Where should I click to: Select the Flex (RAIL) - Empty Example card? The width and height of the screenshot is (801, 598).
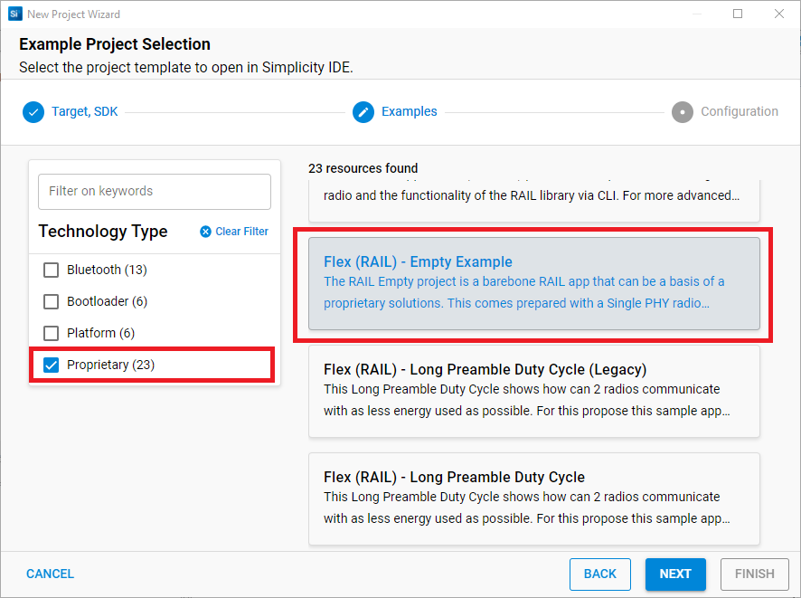533,284
